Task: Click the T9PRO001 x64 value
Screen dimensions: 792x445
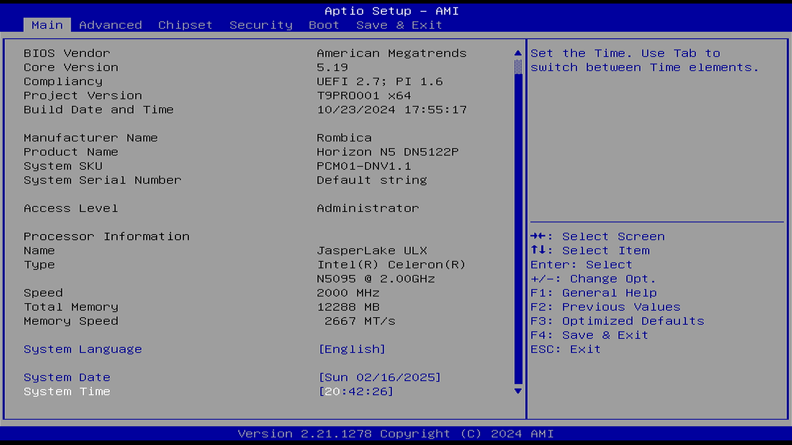Action: pos(364,96)
